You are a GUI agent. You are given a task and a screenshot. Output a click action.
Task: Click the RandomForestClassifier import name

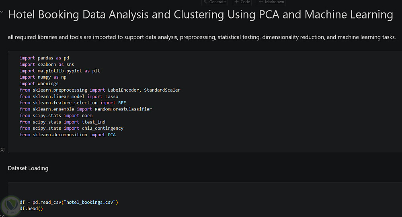[123, 109]
